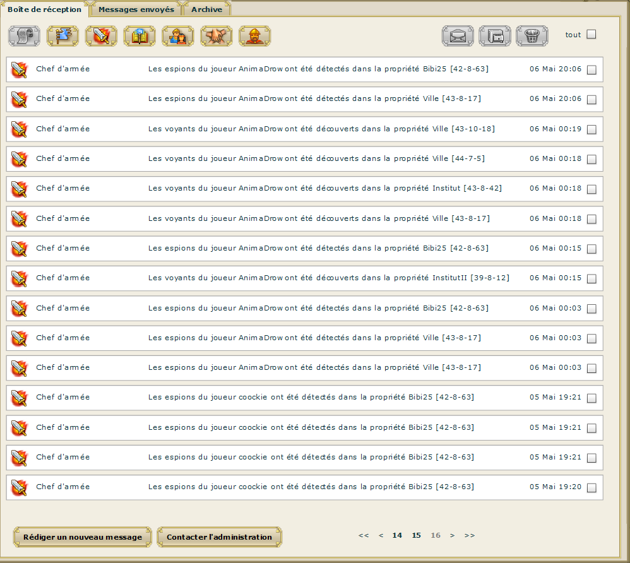This screenshot has width=630, height=563.
Task: Tick checkbox for Institut [43-8-42] message
Action: (x=591, y=189)
